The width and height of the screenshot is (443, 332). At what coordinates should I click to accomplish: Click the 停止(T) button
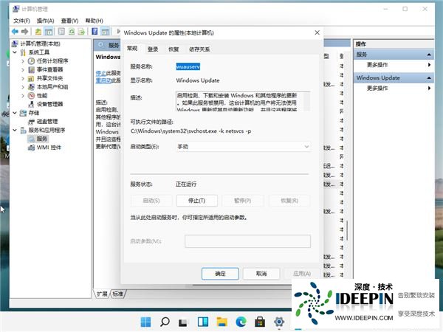(197, 201)
